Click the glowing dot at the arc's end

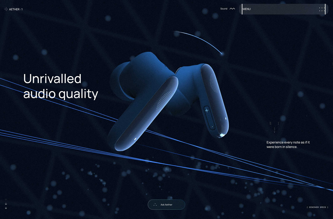pos(222,53)
